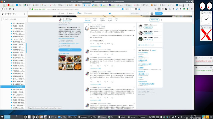Click the blue ツイート button in nav bar
Screen dimensions: 213x119
pos(159,13)
